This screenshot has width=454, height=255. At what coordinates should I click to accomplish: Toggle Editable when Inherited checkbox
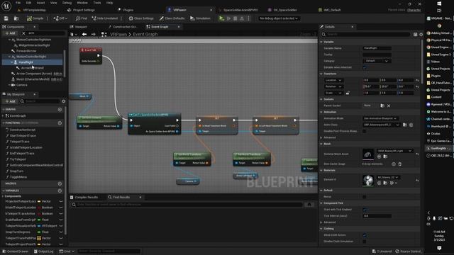click(365, 67)
